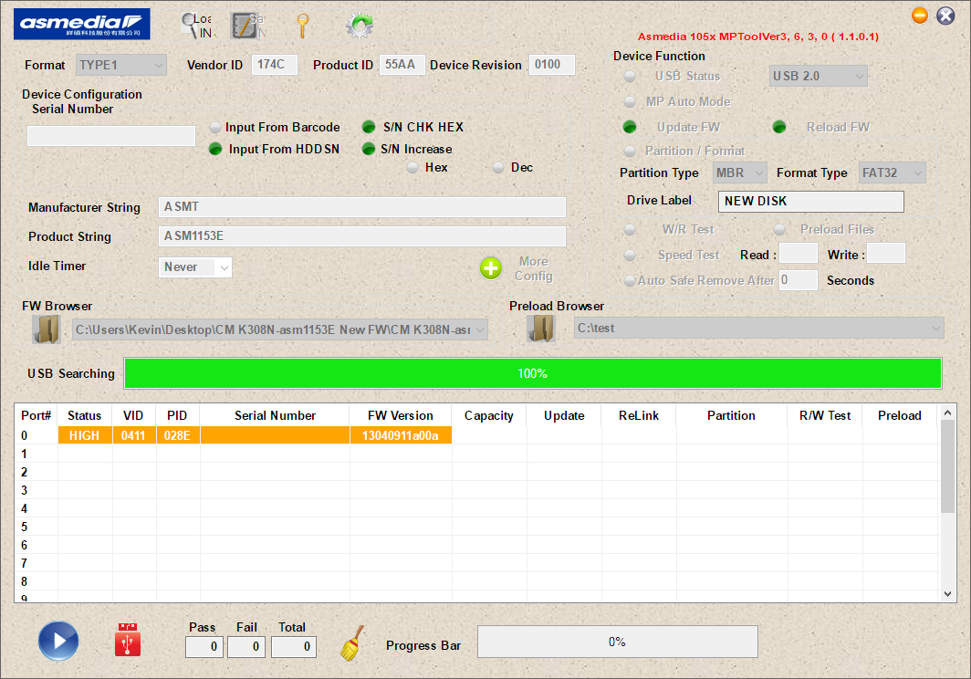The width and height of the screenshot is (971, 679).
Task: Click the green refresh gear icon
Action: point(360,26)
